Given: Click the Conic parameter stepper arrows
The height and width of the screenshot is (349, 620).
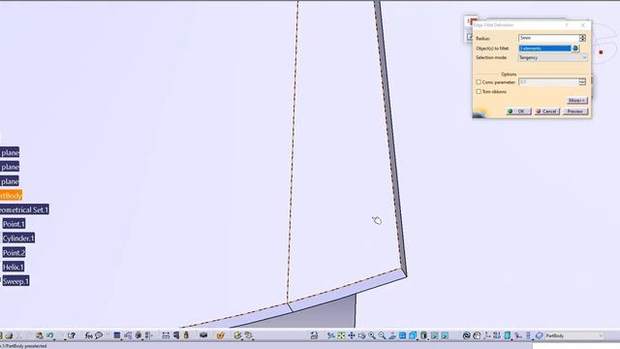Looking at the screenshot, I should pyautogui.click(x=582, y=81).
